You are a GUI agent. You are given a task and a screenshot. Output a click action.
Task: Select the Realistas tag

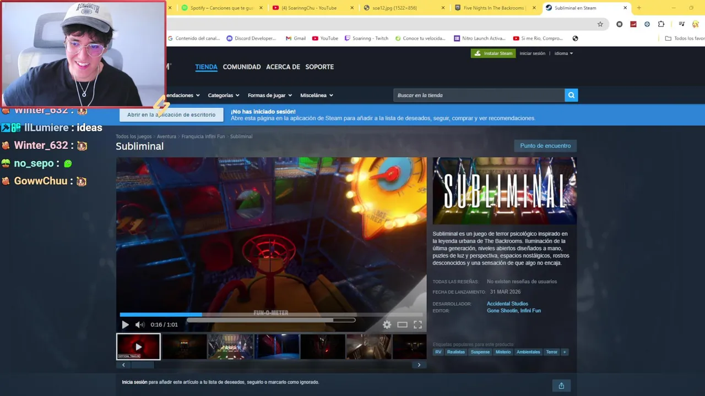click(456, 352)
